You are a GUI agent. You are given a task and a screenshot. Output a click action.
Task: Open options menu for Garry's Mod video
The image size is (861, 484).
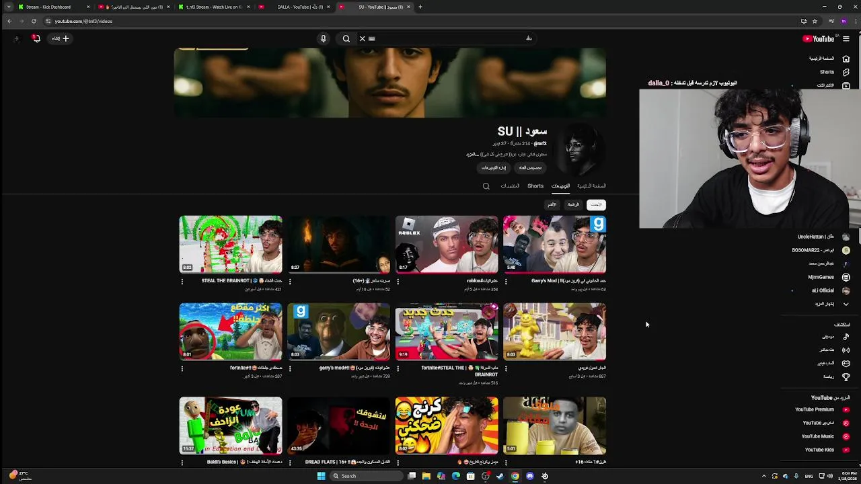(506, 282)
